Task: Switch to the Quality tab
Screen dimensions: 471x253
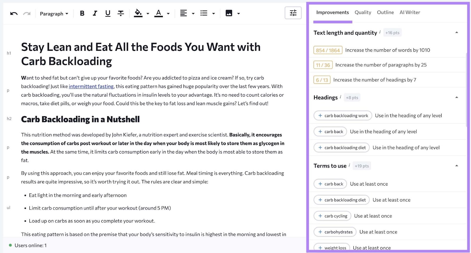Action: point(363,12)
